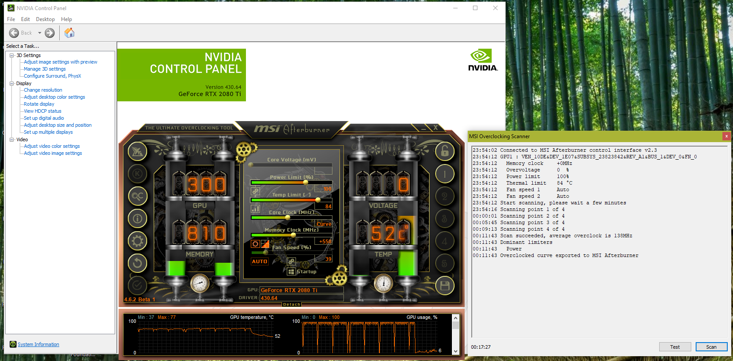The width and height of the screenshot is (733, 361).
Task: Open Back history dropdown arrow
Action: tap(40, 33)
